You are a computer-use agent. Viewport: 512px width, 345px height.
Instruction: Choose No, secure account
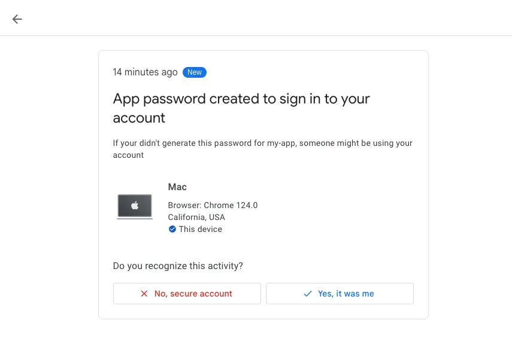[x=187, y=294]
